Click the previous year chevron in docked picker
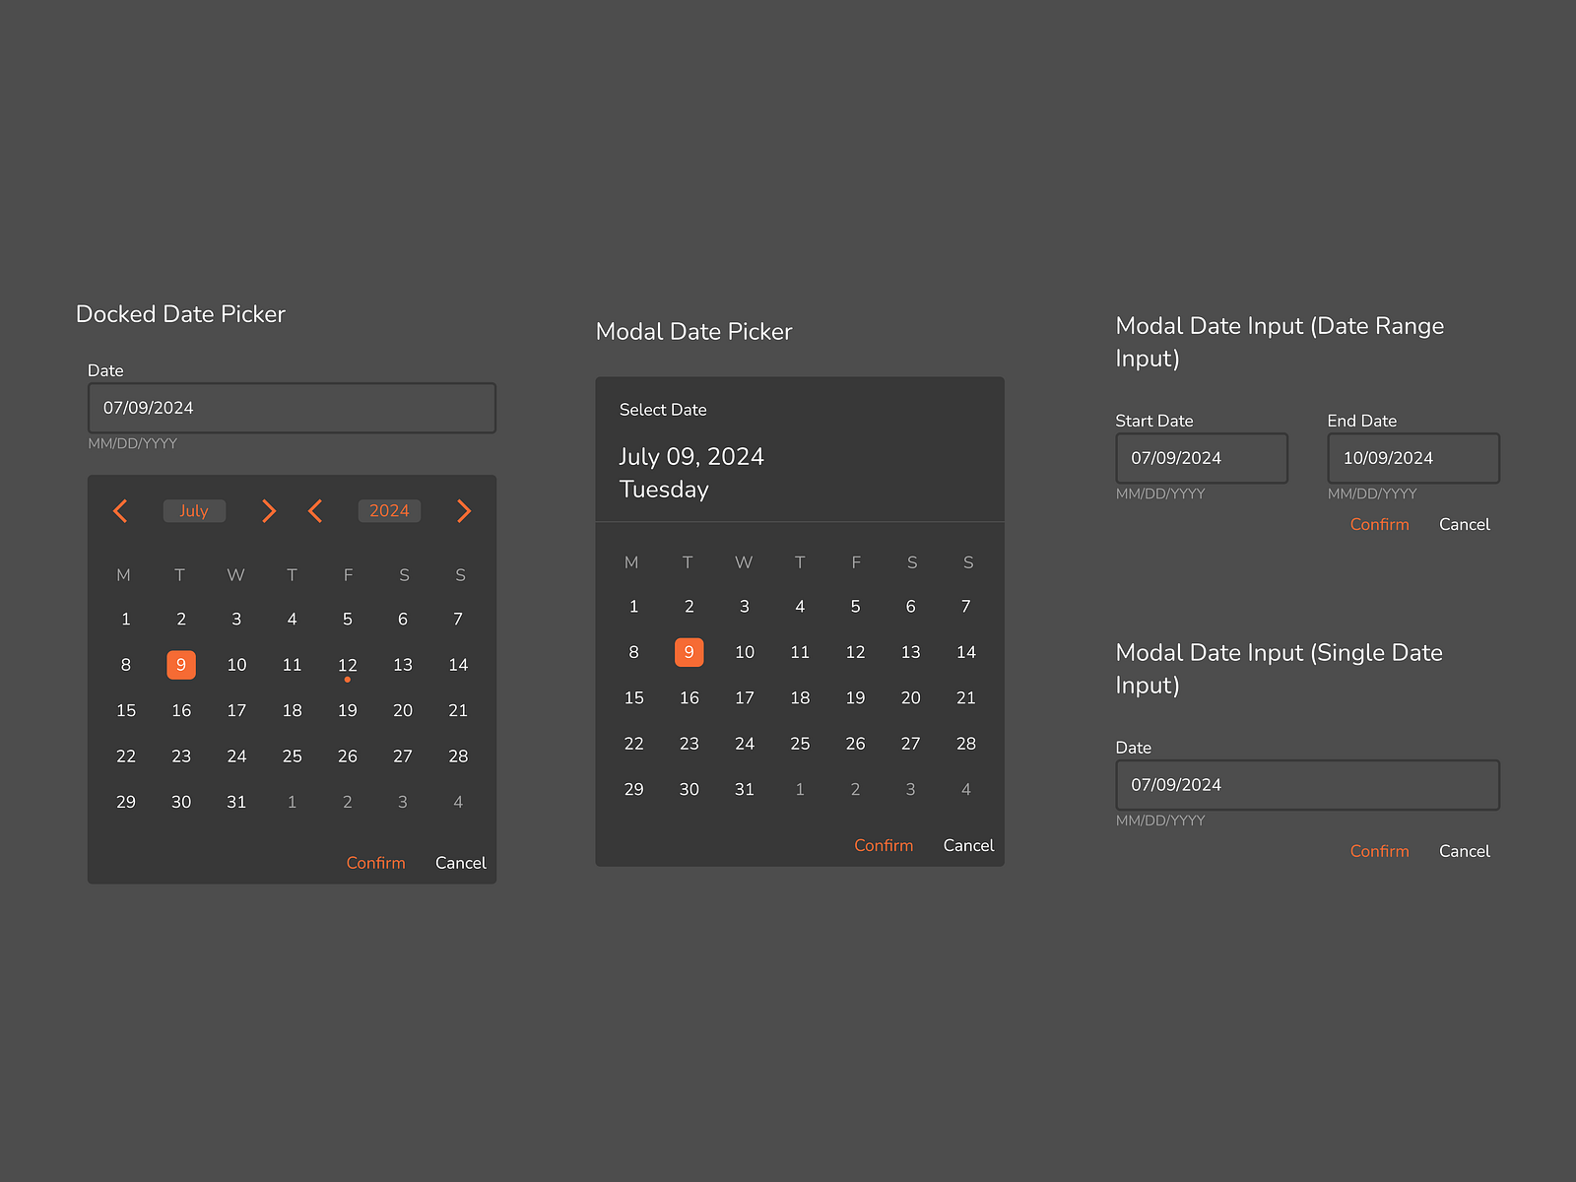 [x=315, y=510]
